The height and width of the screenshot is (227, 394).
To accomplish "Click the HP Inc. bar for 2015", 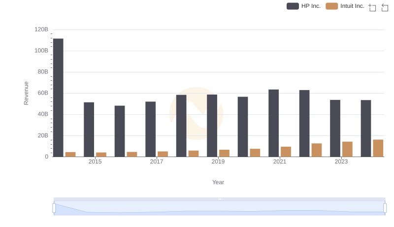I will pos(89,130).
